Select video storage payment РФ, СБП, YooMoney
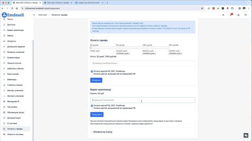 (92, 106)
